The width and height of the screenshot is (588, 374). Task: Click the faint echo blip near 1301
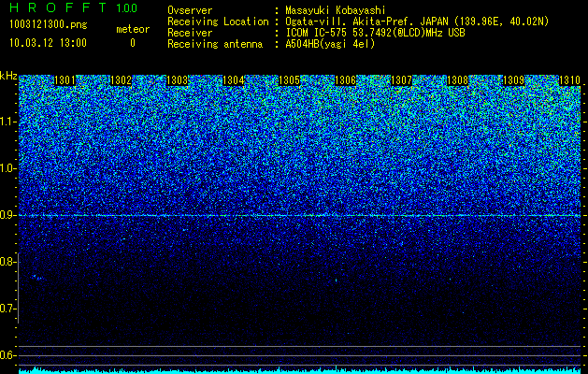pyautogui.click(x=37, y=278)
